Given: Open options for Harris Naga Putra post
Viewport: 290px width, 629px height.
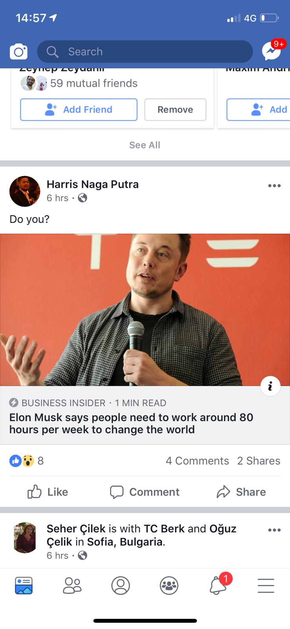Looking at the screenshot, I should [274, 186].
